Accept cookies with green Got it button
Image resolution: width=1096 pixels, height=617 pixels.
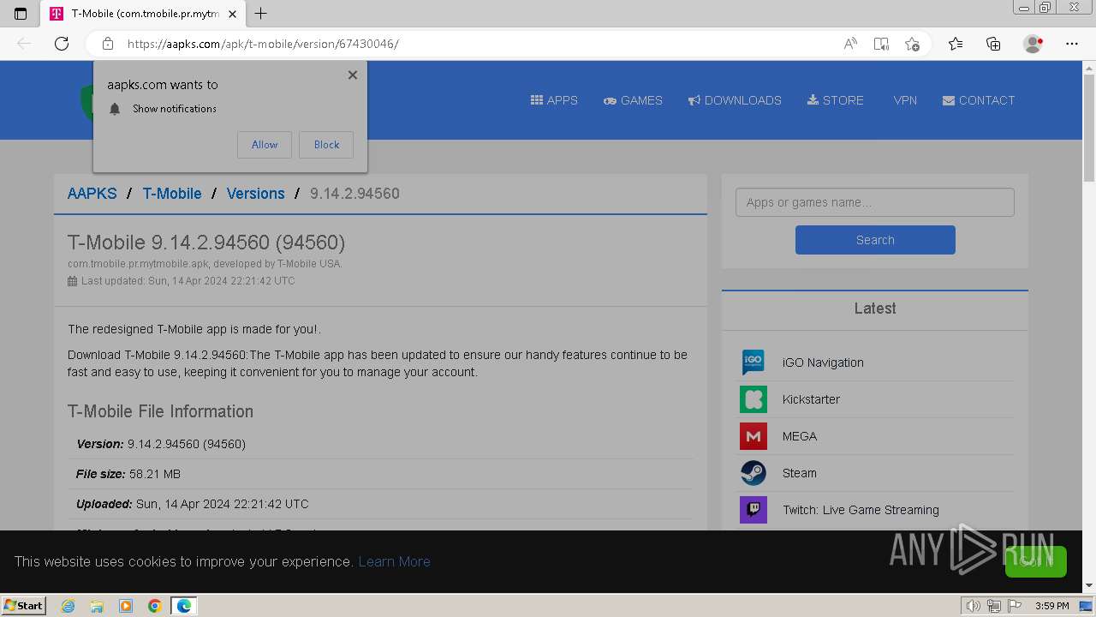[1036, 561]
